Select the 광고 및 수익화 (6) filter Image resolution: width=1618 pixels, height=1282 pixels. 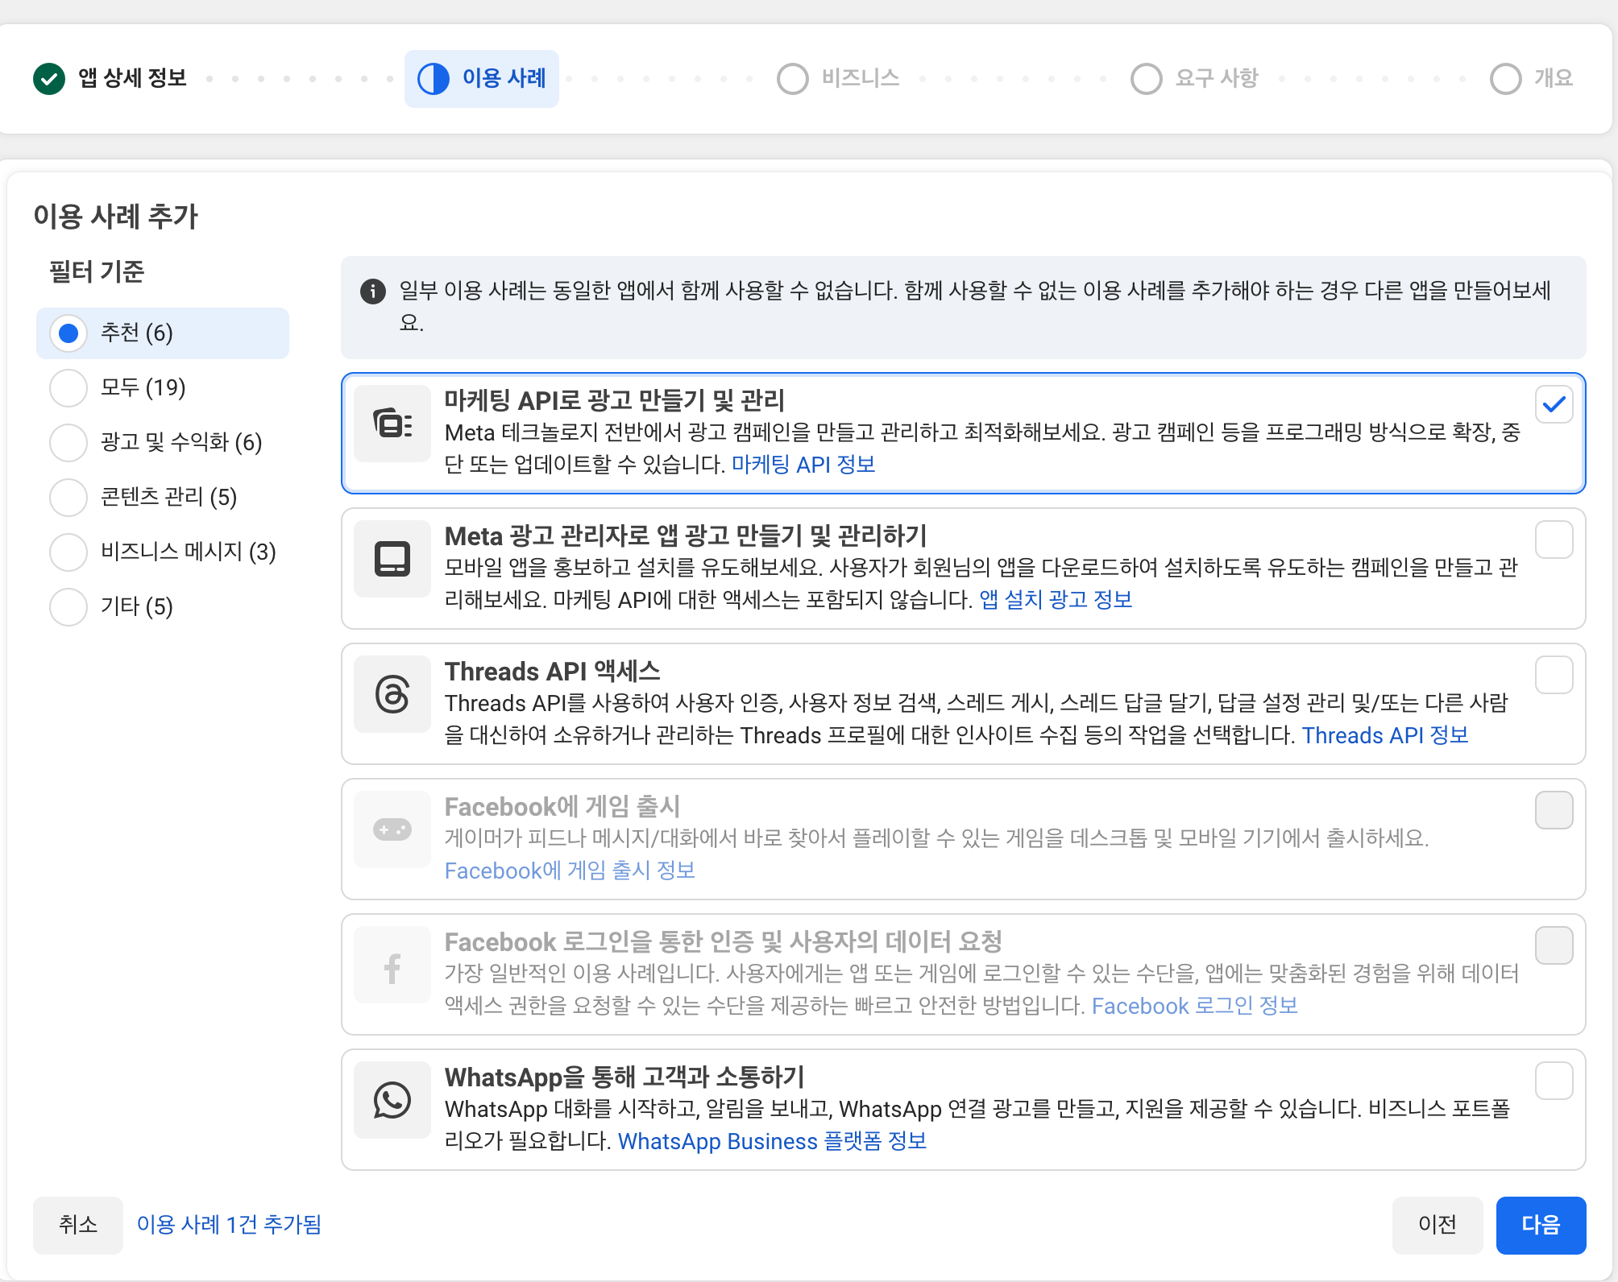[68, 443]
